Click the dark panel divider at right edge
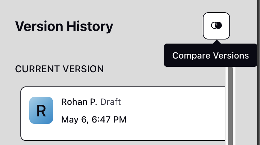Viewport: 260px width, 145px height. click(259, 72)
